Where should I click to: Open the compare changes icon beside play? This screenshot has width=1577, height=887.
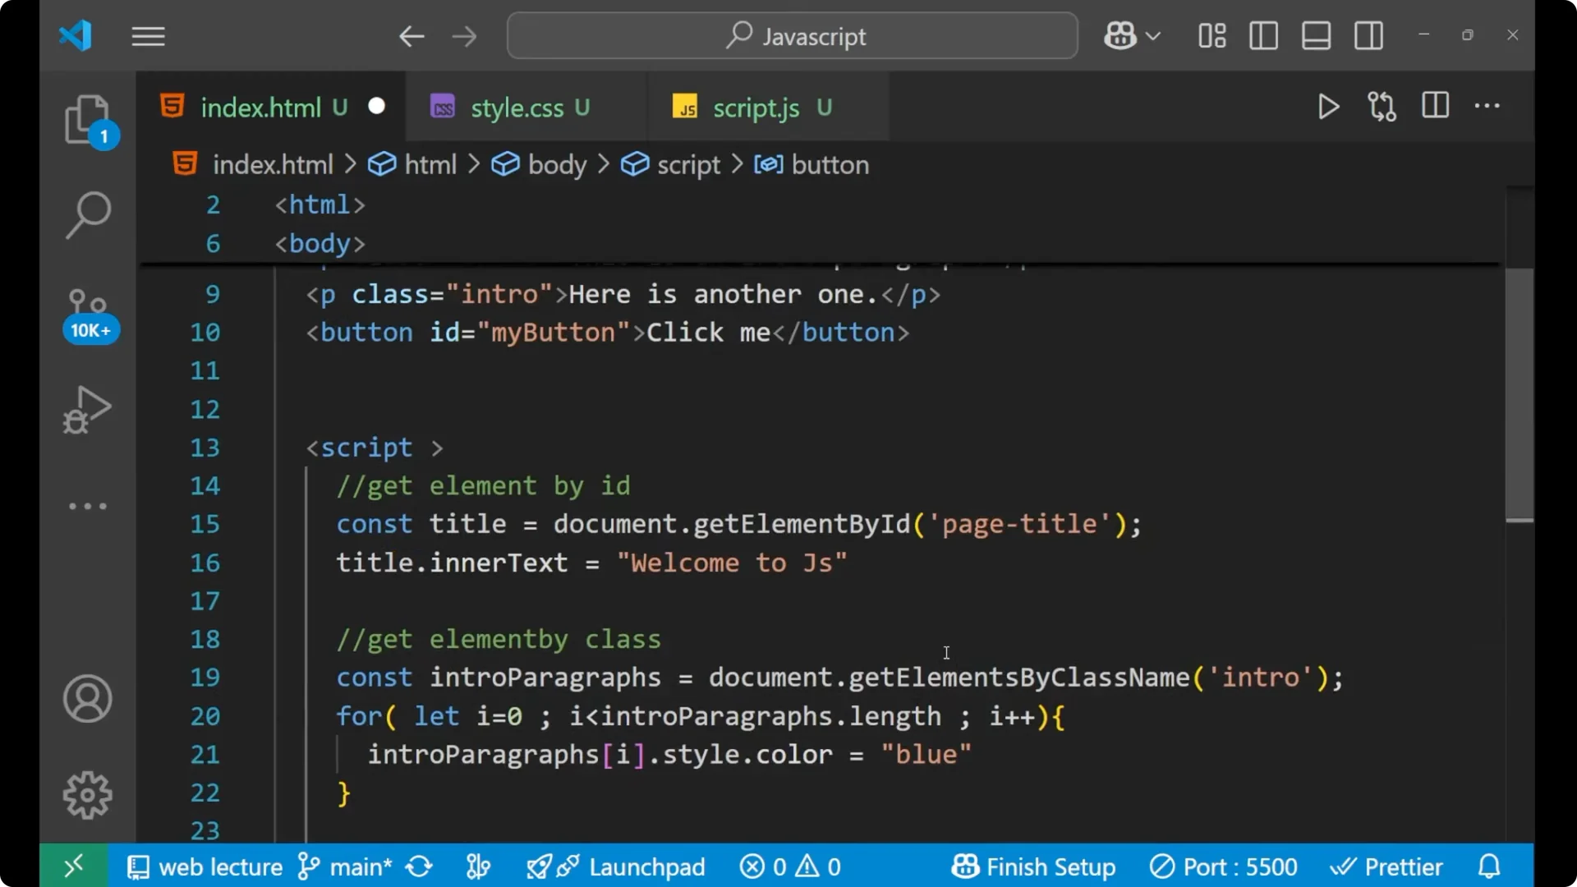[1382, 107]
